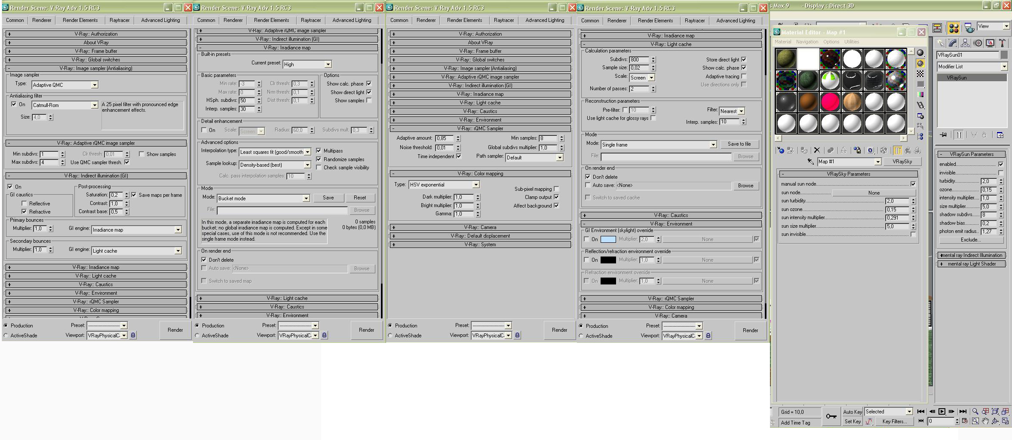The image size is (1012, 440).
Task: Open the Sample Type sphere flyout
Action: (920, 53)
